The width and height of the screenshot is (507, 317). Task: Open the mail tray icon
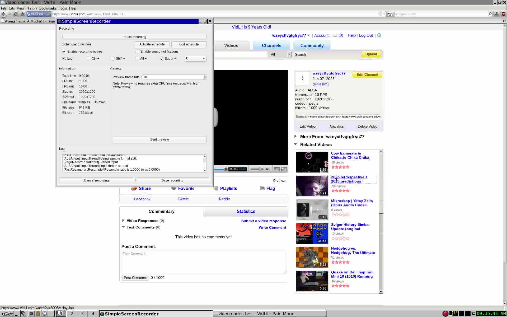473,314
